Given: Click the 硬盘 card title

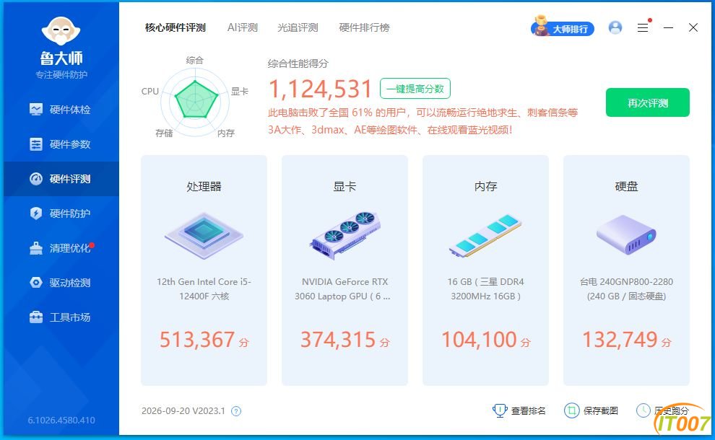Looking at the screenshot, I should [x=627, y=186].
